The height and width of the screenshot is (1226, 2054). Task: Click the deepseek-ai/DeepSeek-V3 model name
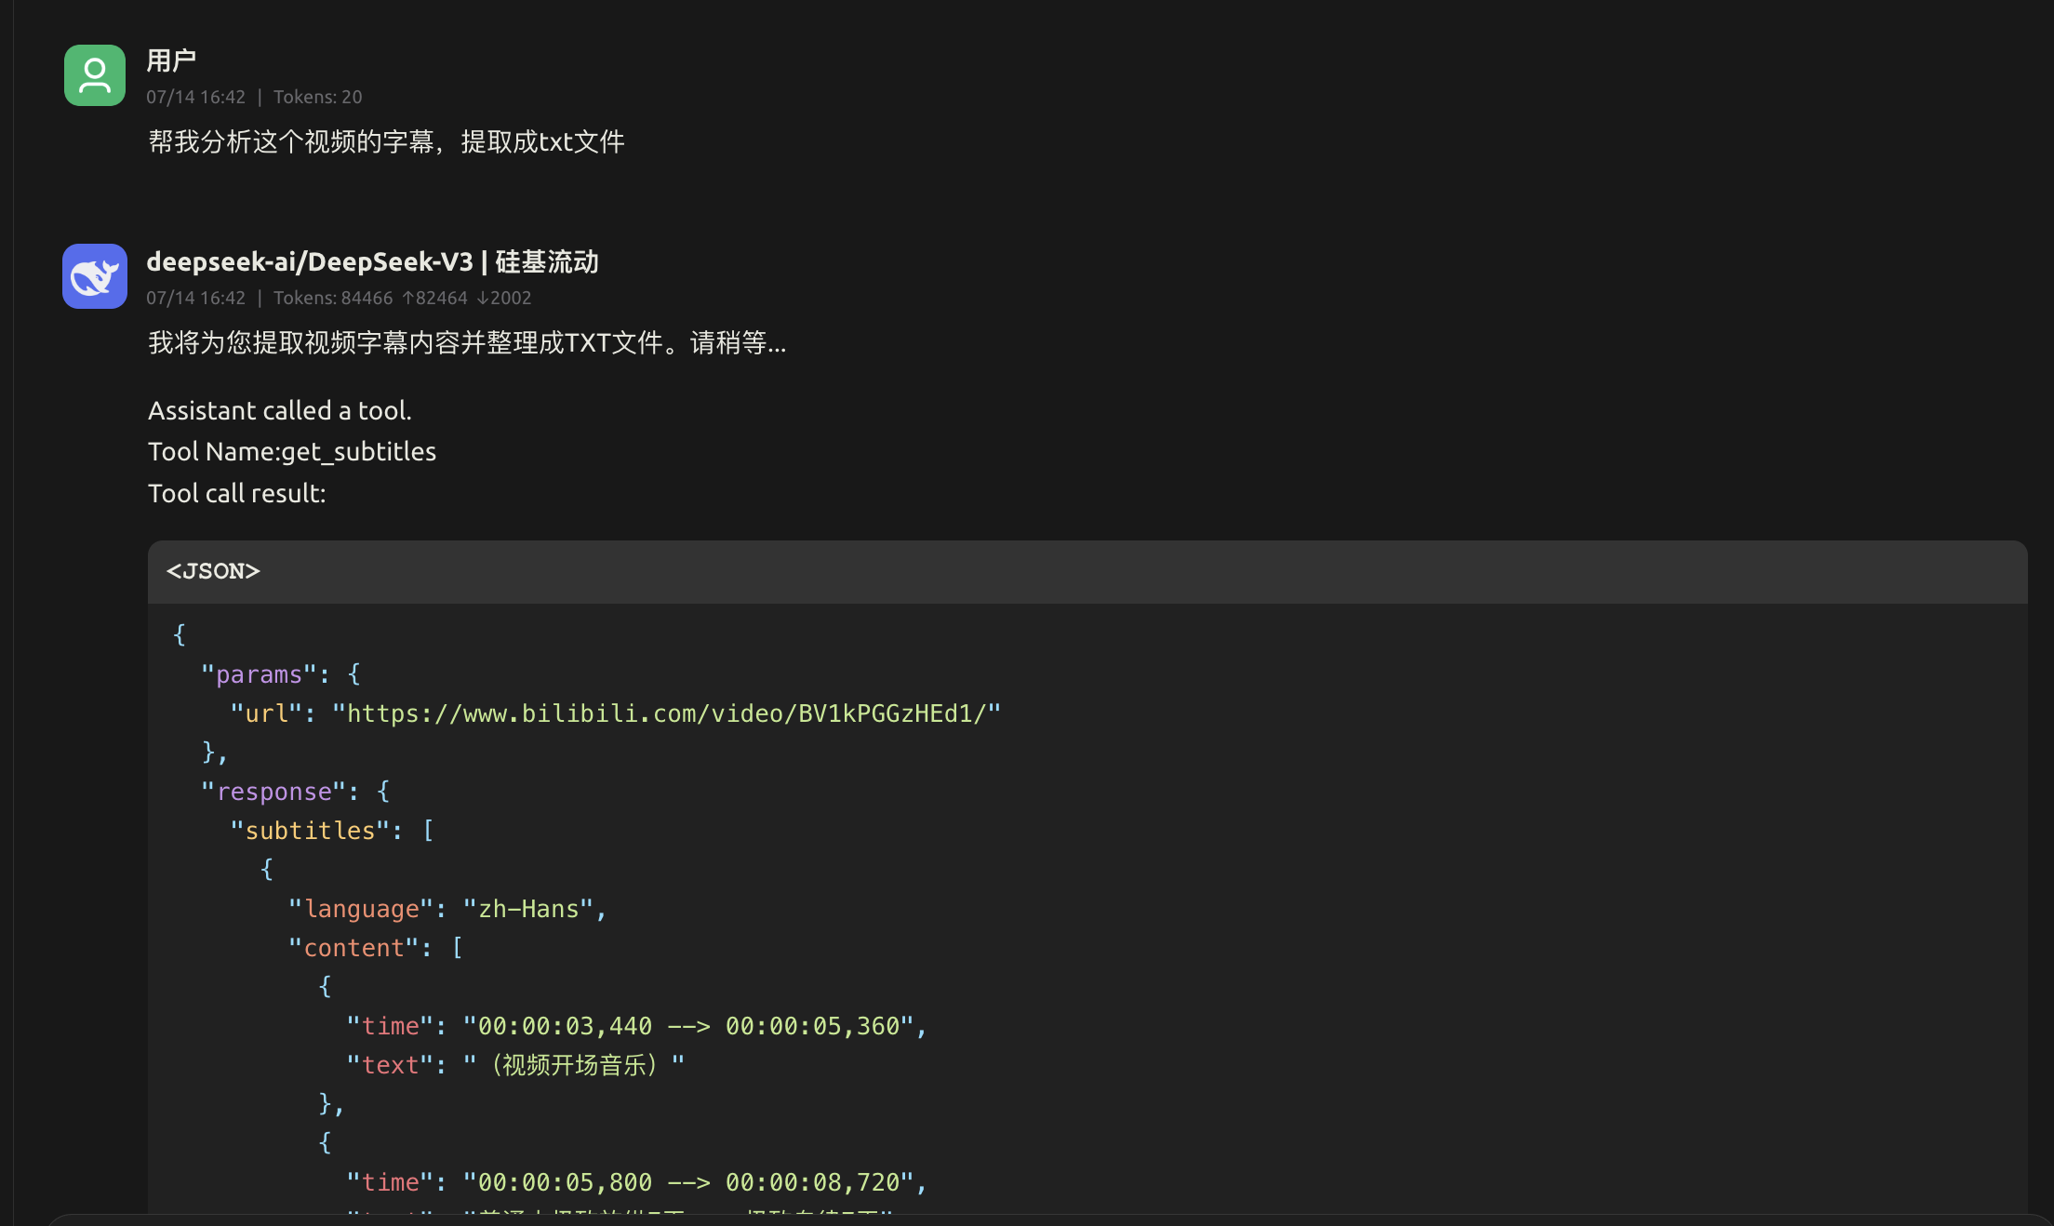coord(310,261)
